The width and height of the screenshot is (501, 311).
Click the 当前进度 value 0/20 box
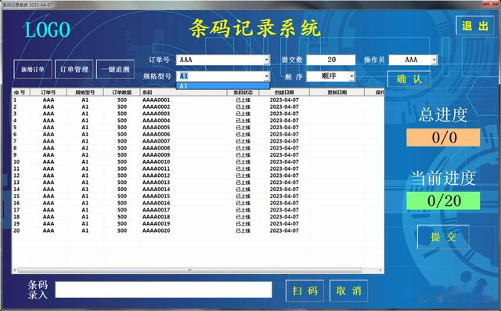coord(444,201)
